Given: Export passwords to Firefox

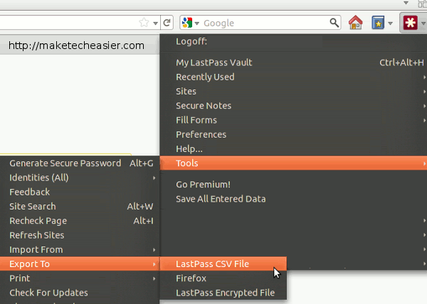Looking at the screenshot, I should pos(223,278).
